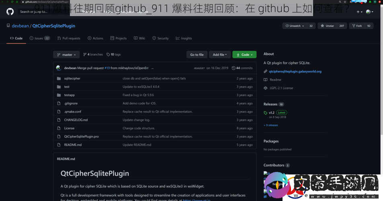Open the Contributors heading link
Viewport: 383px width, 201px height.
(274, 165)
